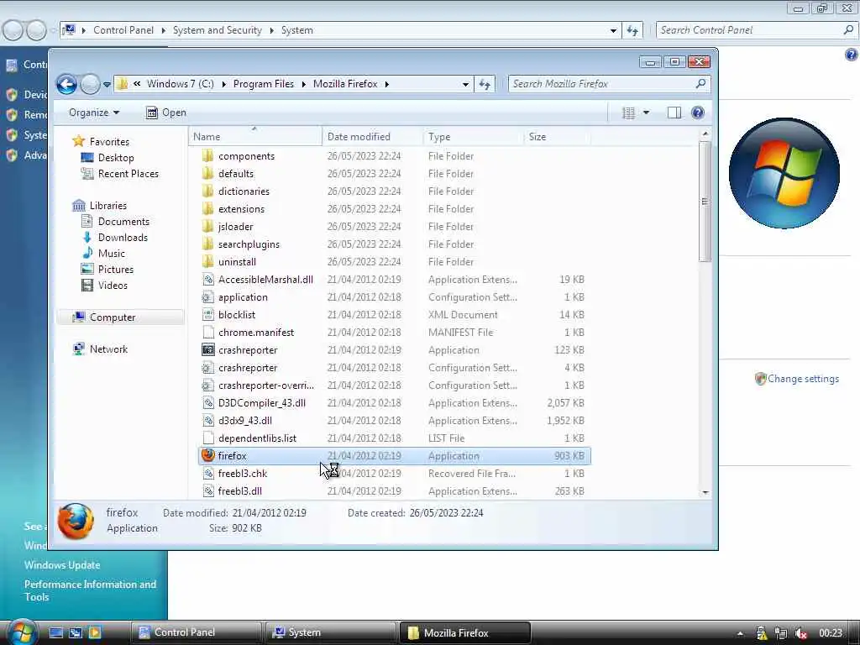The height and width of the screenshot is (645, 860).
Task: Click the change view icon in explorer toolbar
Action: coord(628,113)
